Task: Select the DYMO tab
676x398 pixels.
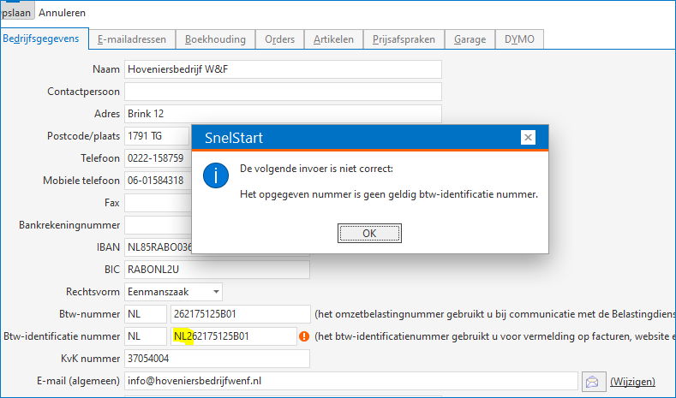Action: point(519,39)
